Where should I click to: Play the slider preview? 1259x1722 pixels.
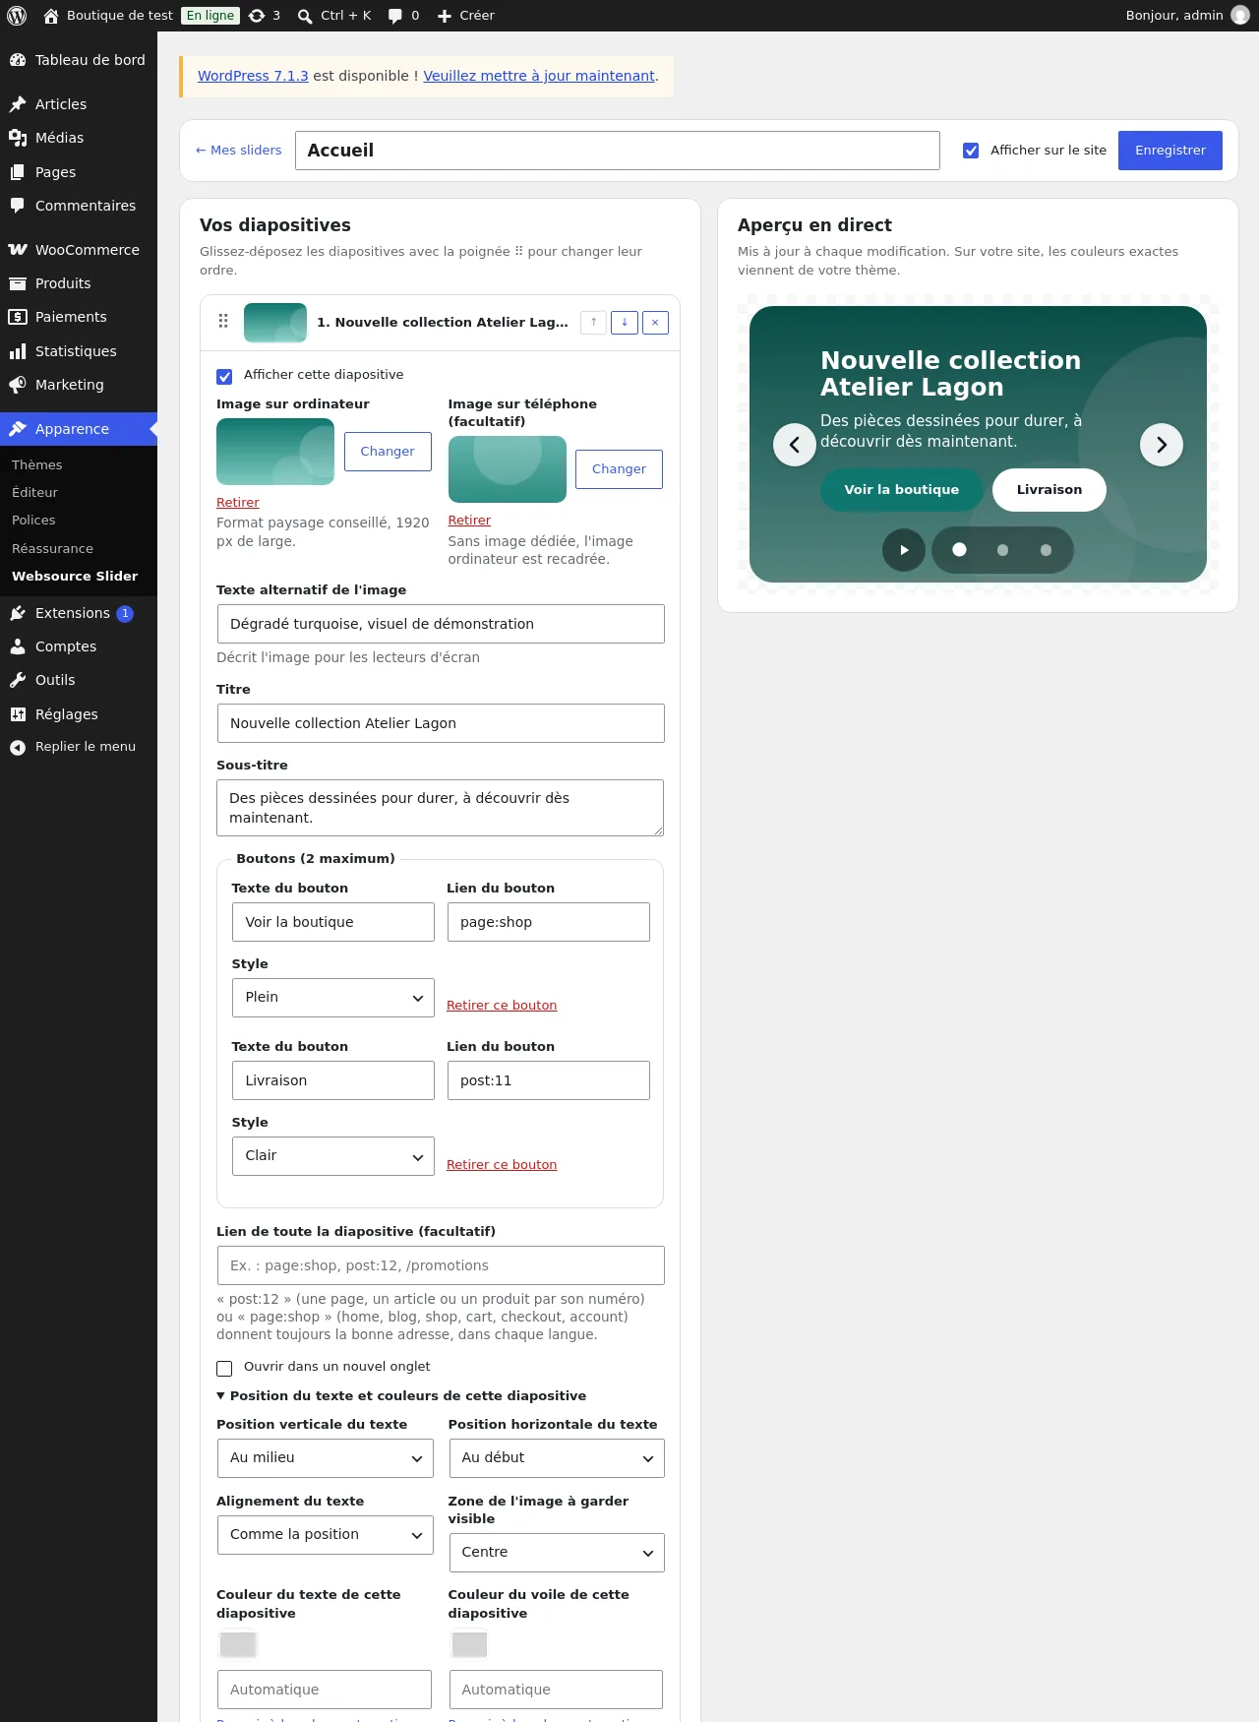[x=904, y=550]
